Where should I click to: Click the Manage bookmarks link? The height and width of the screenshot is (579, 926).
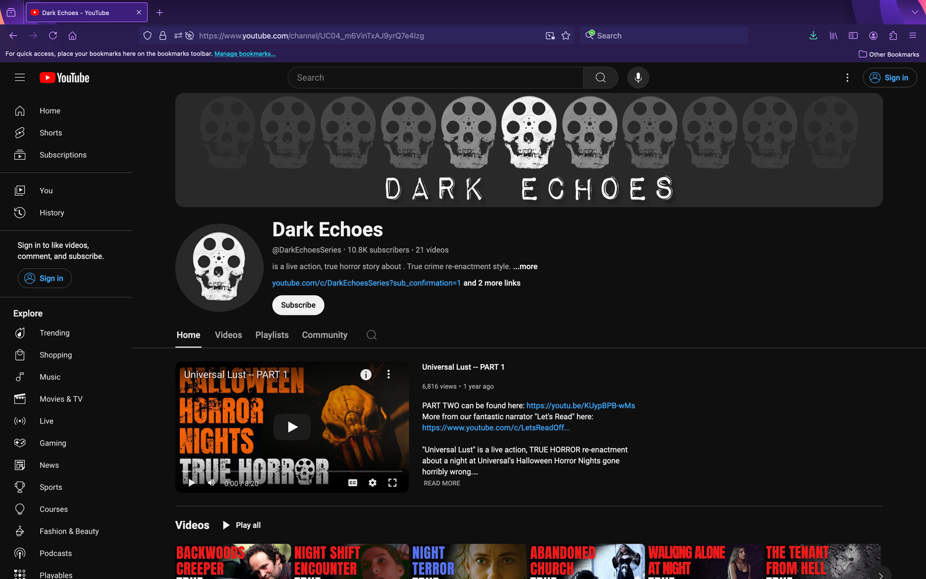245,54
